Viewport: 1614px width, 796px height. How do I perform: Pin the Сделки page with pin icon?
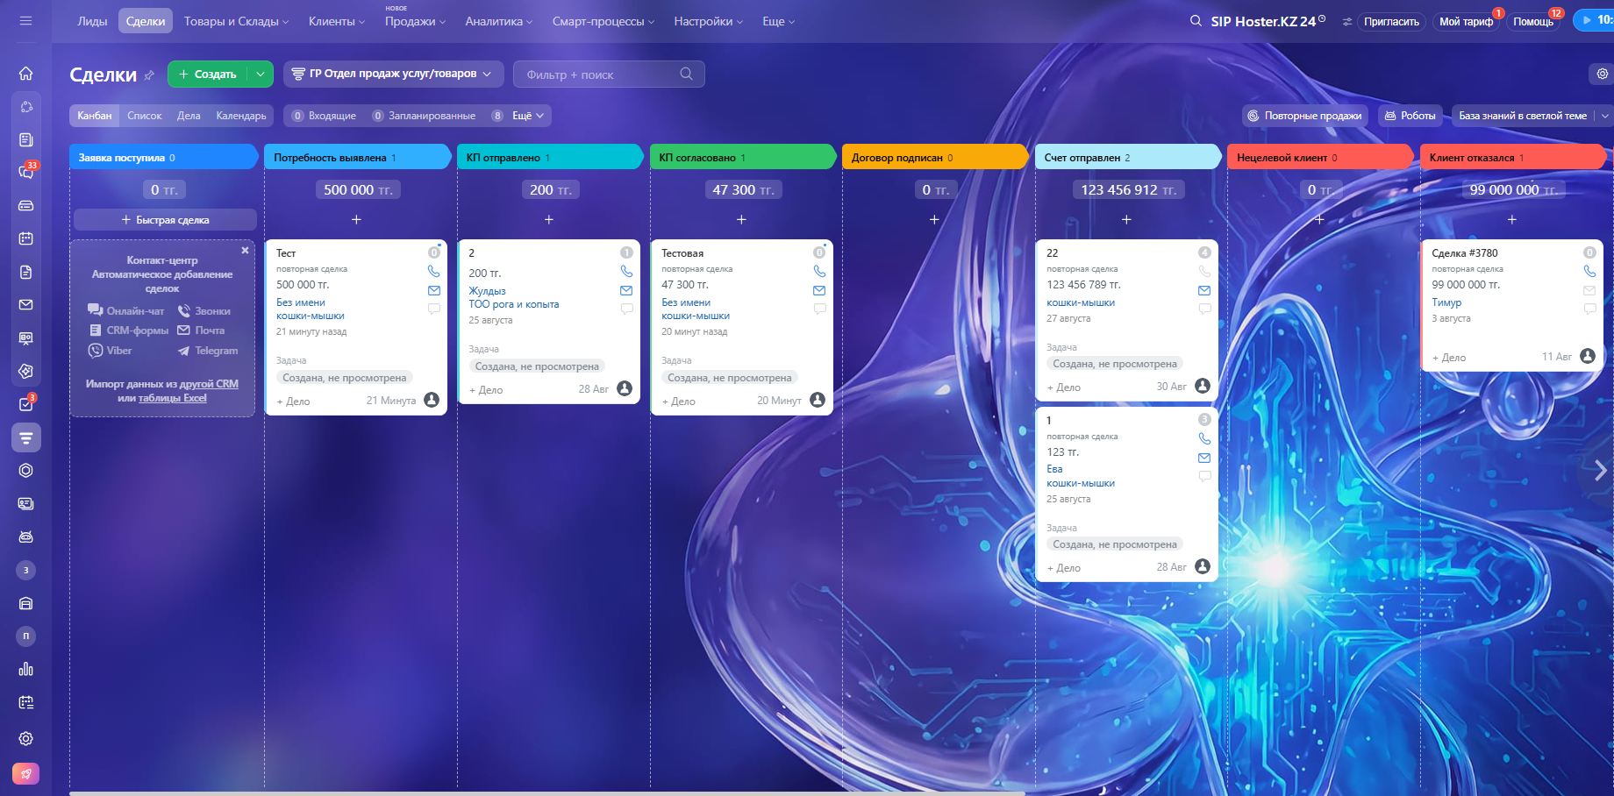coord(149,75)
